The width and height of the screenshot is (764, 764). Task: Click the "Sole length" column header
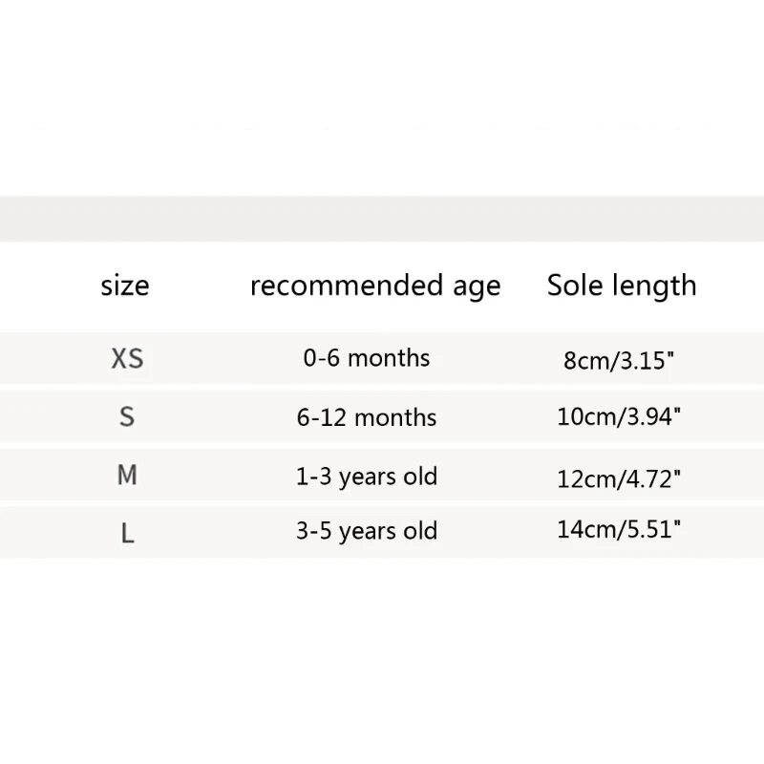[x=622, y=286]
